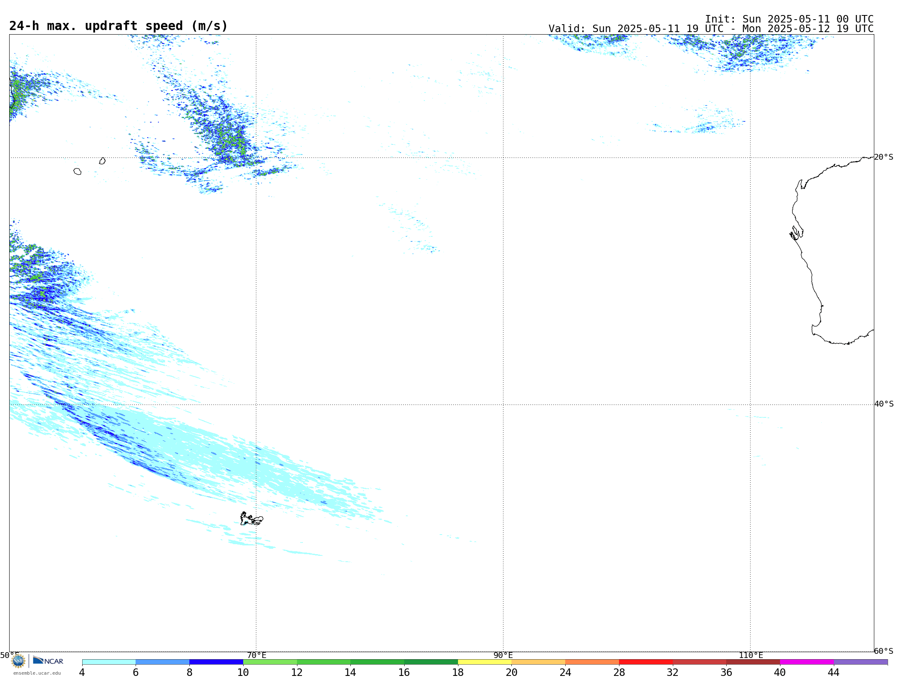Click the dark blue 8-10 color bar segment

(216, 662)
